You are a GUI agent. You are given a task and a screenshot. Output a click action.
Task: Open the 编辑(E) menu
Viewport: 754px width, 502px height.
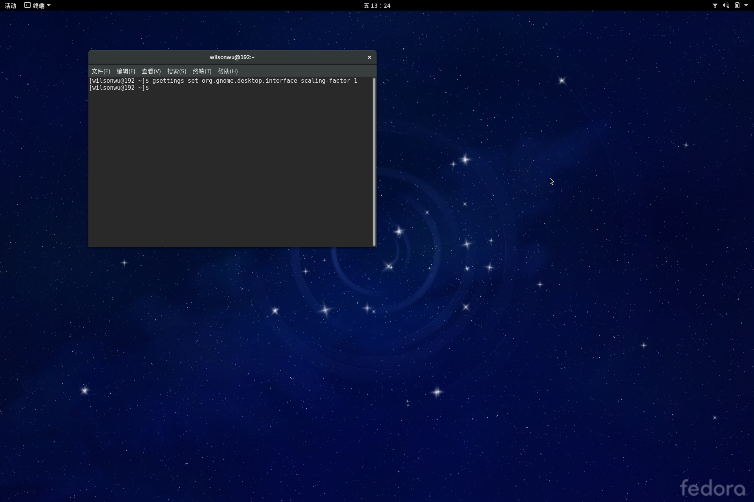126,71
